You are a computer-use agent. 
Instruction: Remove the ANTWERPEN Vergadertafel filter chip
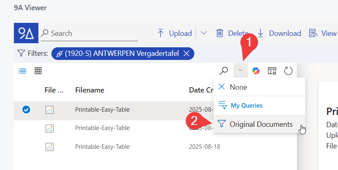[x=186, y=53]
